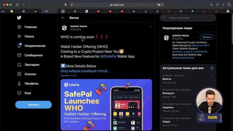
Task: Open Сообщения menu label
Action: tap(33, 55)
